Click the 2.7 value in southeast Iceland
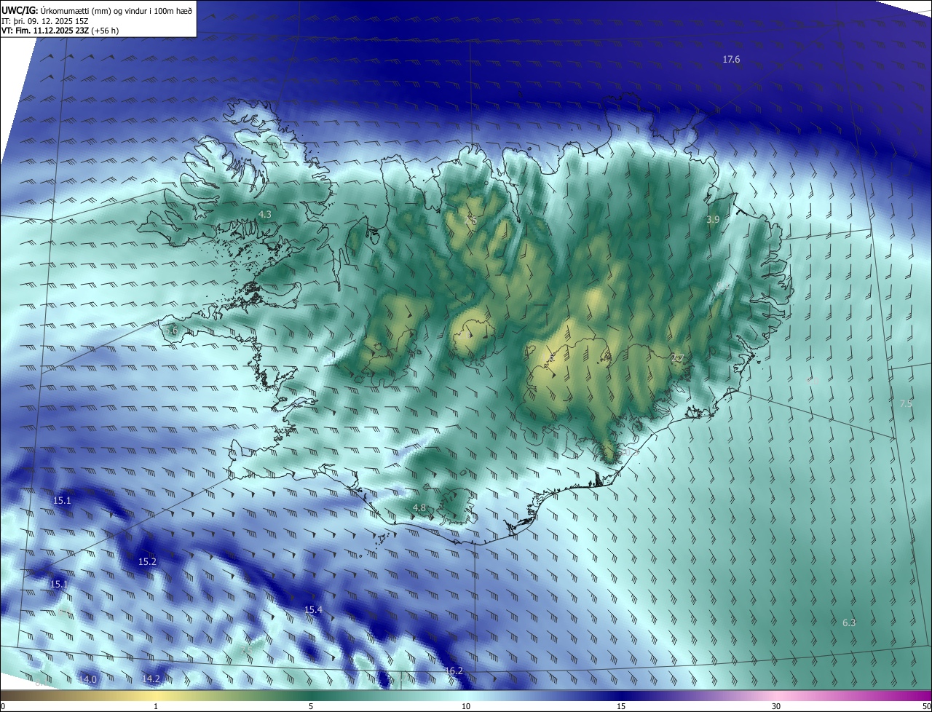932x712 pixels. (677, 358)
